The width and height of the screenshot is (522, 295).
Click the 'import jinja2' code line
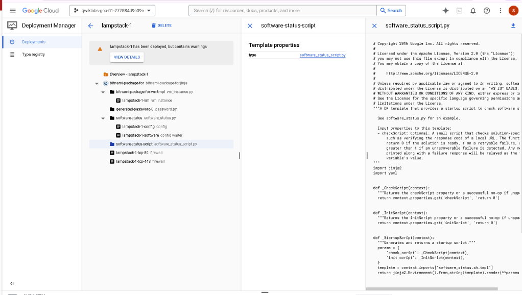click(x=387, y=168)
